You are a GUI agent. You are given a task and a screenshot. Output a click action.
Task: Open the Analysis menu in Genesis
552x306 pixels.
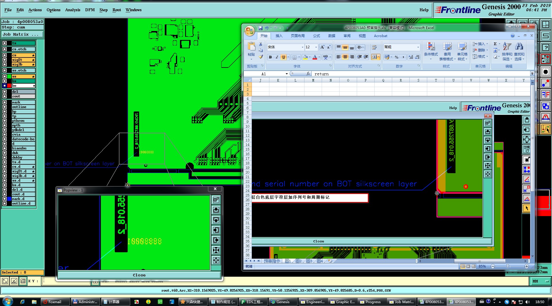point(73,10)
